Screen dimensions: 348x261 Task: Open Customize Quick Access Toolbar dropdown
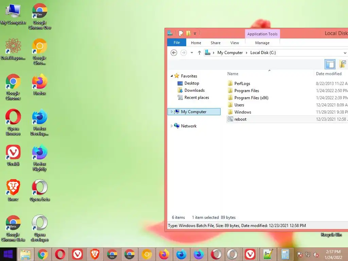point(195,34)
